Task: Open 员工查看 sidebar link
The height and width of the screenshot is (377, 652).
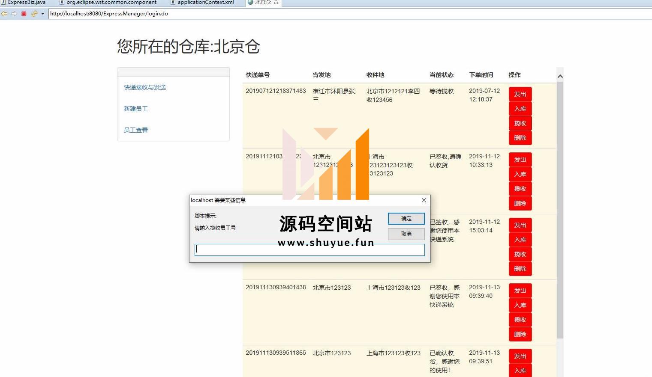Action: (136, 130)
